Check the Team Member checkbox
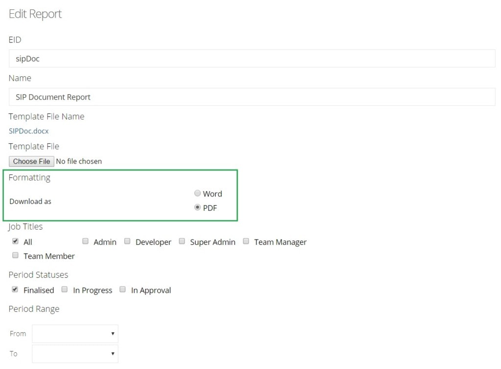Viewport: 501px width, 369px height. point(15,255)
